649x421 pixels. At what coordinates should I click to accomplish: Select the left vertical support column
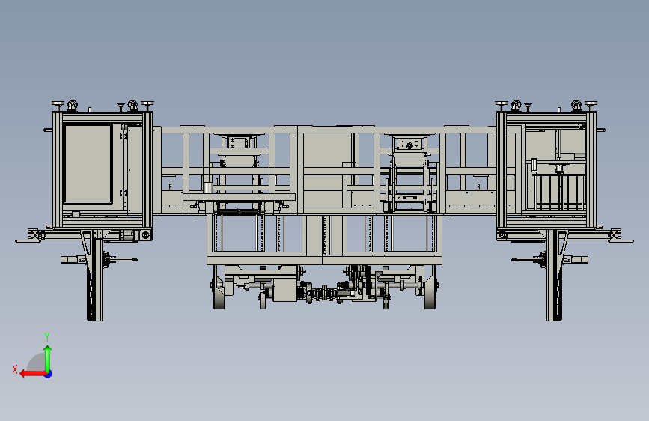click(x=96, y=276)
